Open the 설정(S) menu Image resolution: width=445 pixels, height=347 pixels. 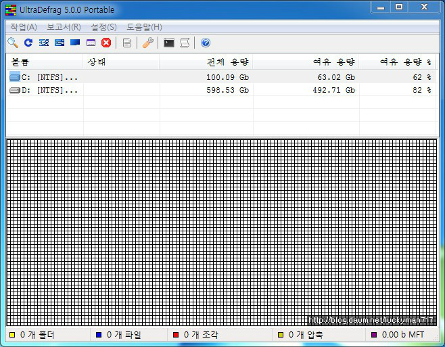pyautogui.click(x=104, y=27)
